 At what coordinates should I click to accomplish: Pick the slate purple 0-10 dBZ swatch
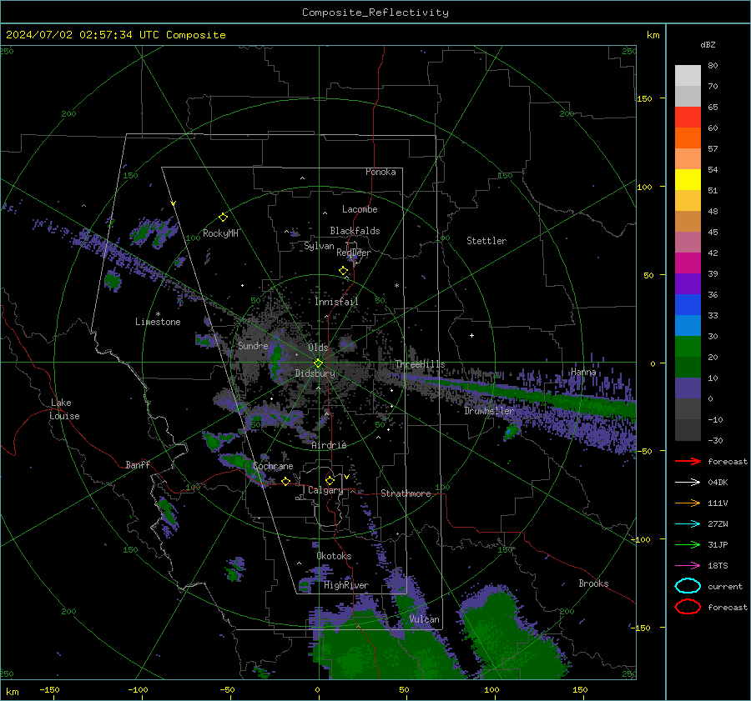coord(688,388)
